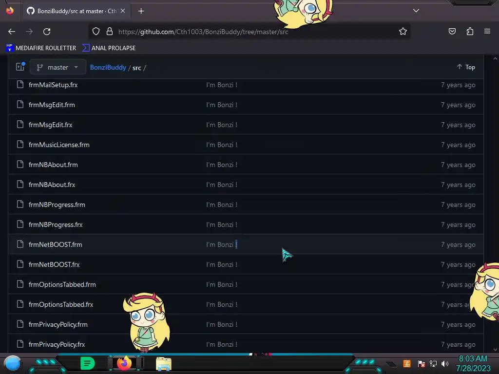
Task: Click '7 years ago' on frmNBProgress.frx row
Action: coord(458,224)
